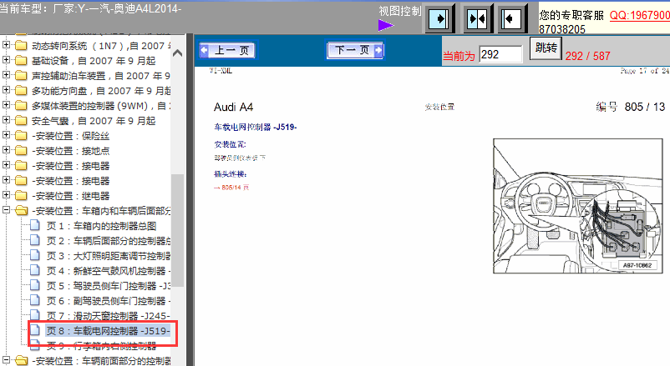The height and width of the screenshot is (366, 670).
Task: Go to next page with 下一页
Action: tap(356, 50)
